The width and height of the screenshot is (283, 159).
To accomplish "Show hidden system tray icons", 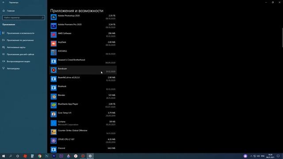I will 251,156.
